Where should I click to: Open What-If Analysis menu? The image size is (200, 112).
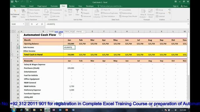(143, 13)
